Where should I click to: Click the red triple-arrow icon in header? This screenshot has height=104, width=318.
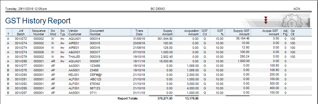(266, 20)
